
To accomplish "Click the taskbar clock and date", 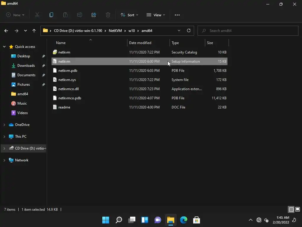I will pos(281,220).
